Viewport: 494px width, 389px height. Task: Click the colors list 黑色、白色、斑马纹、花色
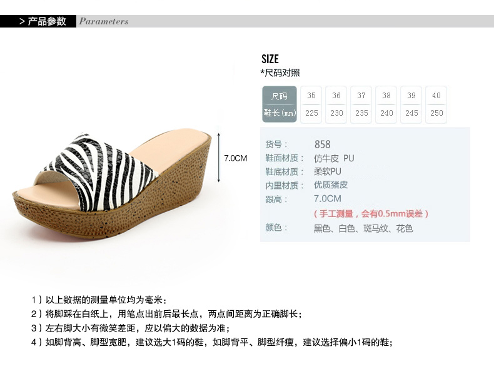tap(363, 228)
